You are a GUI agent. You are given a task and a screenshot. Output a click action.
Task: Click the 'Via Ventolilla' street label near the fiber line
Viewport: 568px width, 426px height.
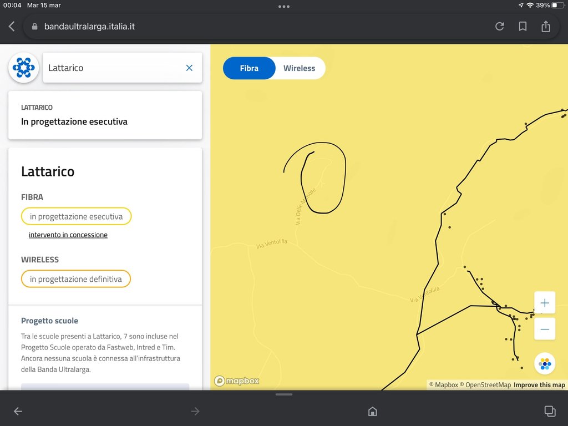[424, 294]
